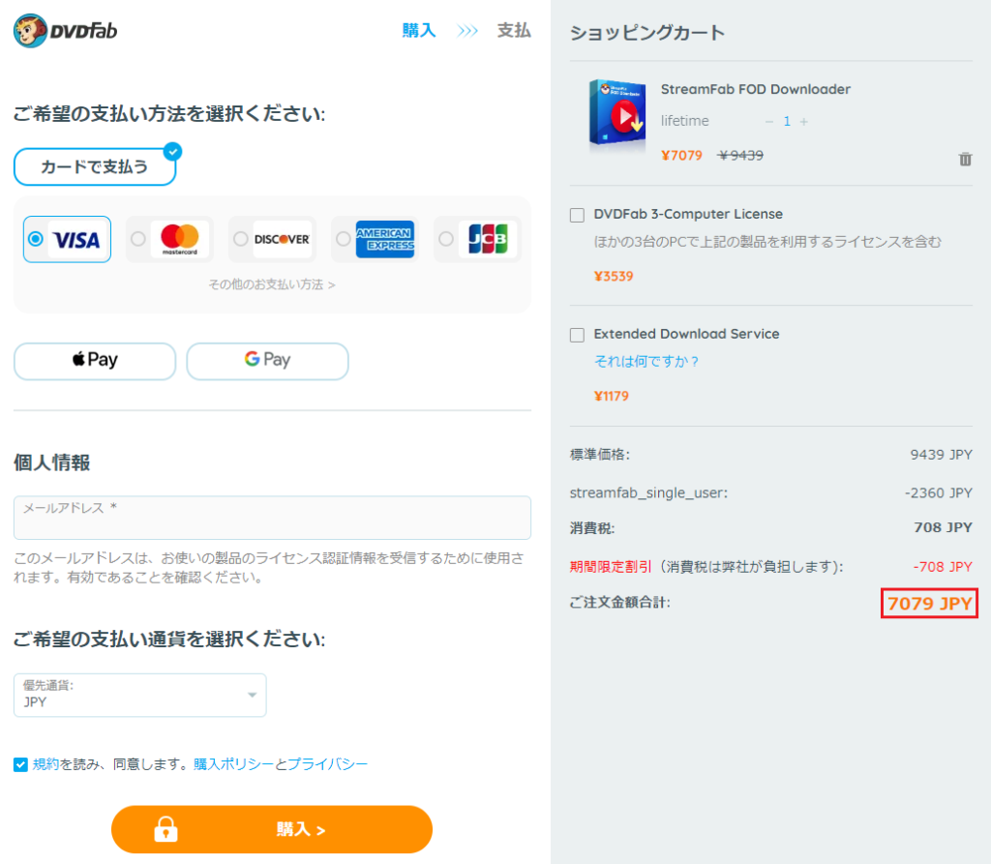
Task: Select the カードで支払う payment button
Action: coord(95,166)
